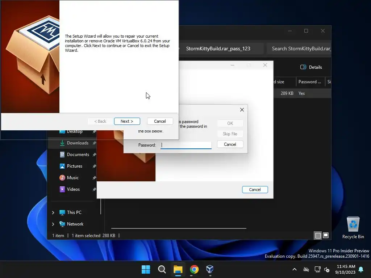Click the Videos folder icon
Viewport: 371px width, 278px height.
62,189
